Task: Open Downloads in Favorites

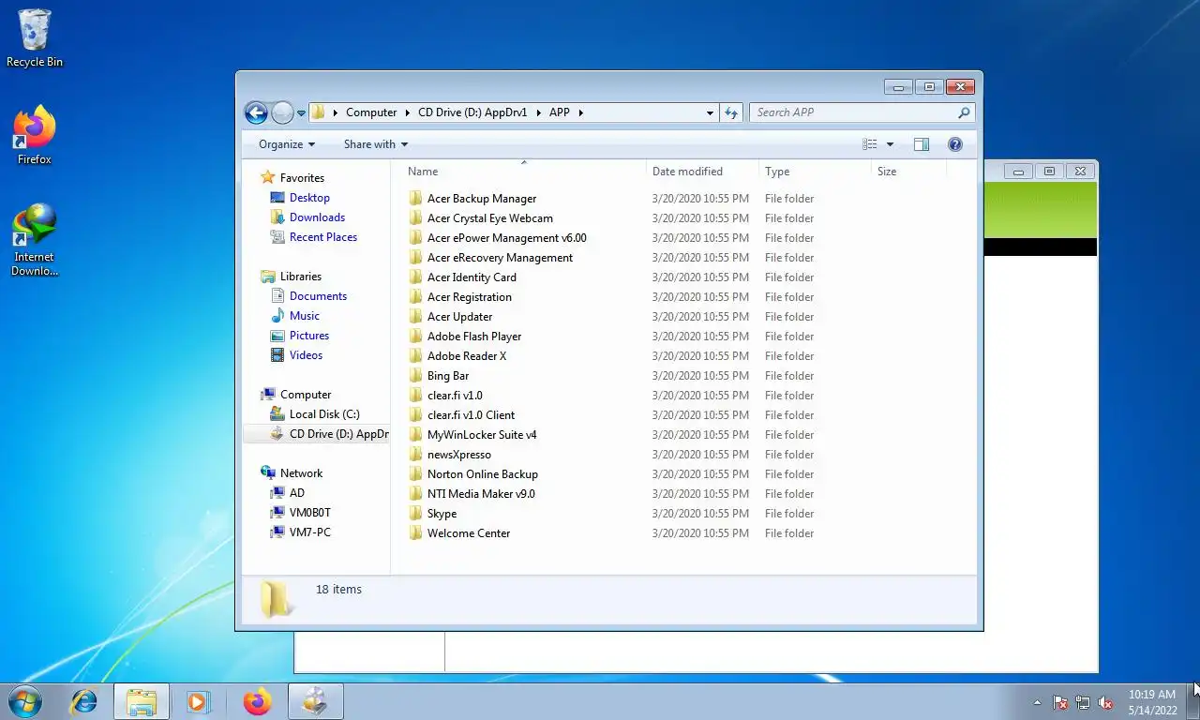Action: click(x=317, y=217)
